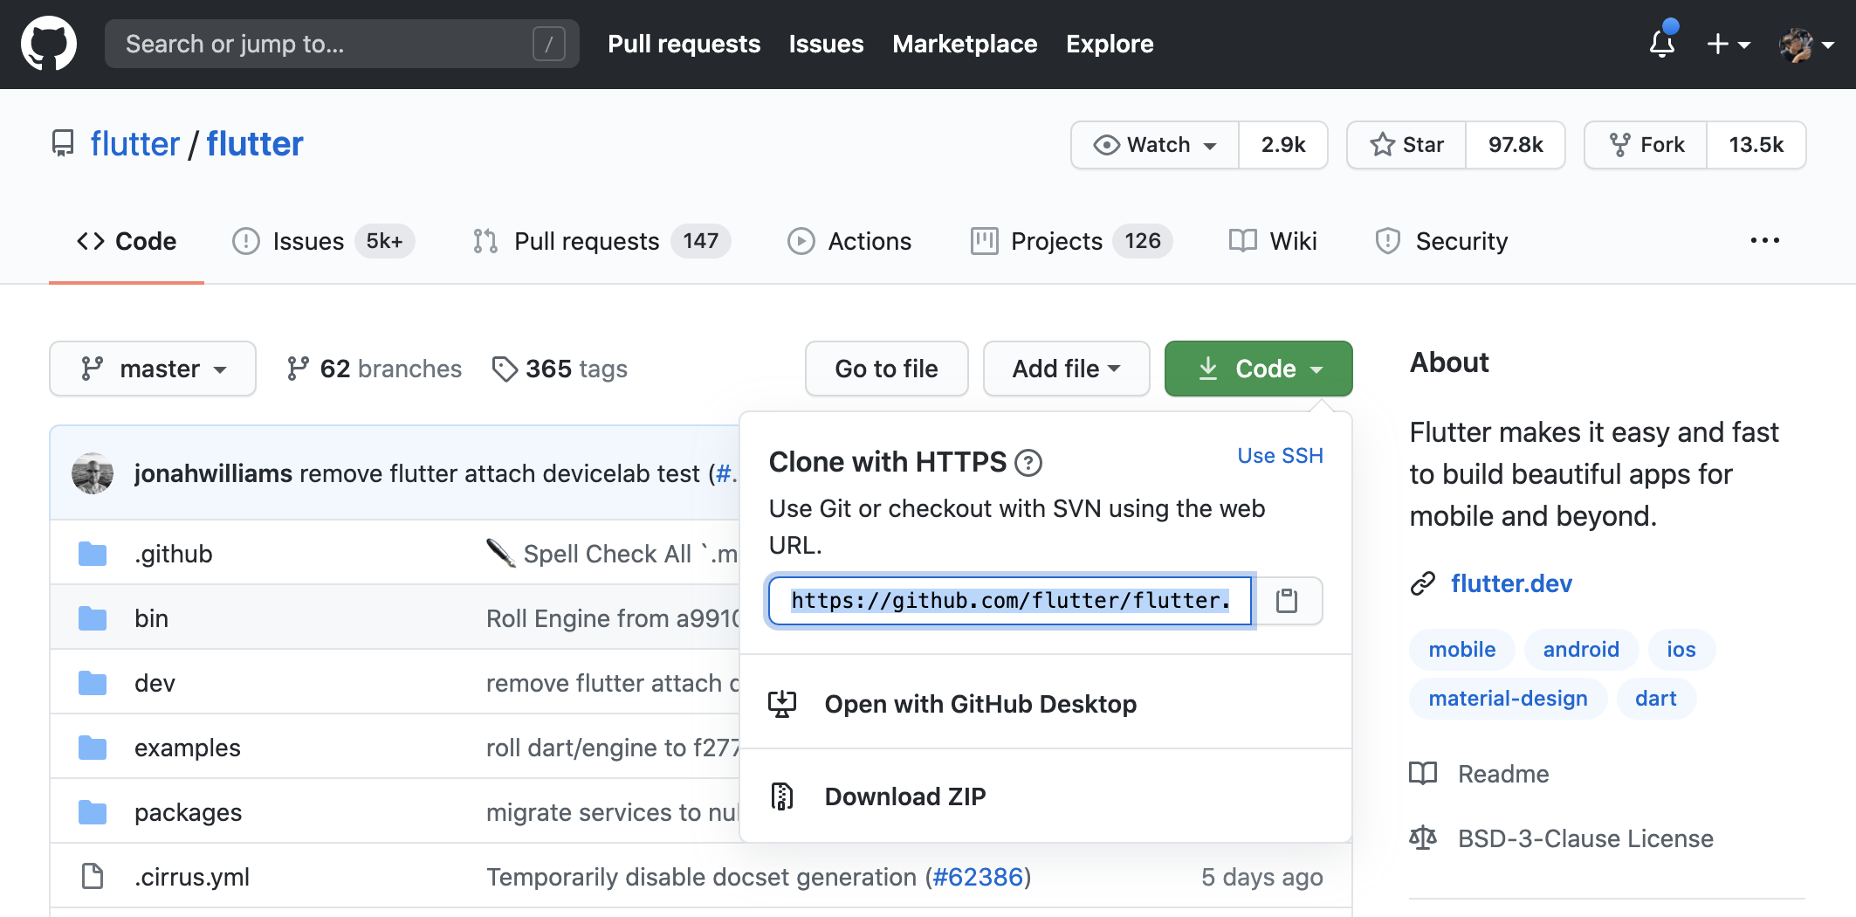Open the .github folder

pos(173,554)
